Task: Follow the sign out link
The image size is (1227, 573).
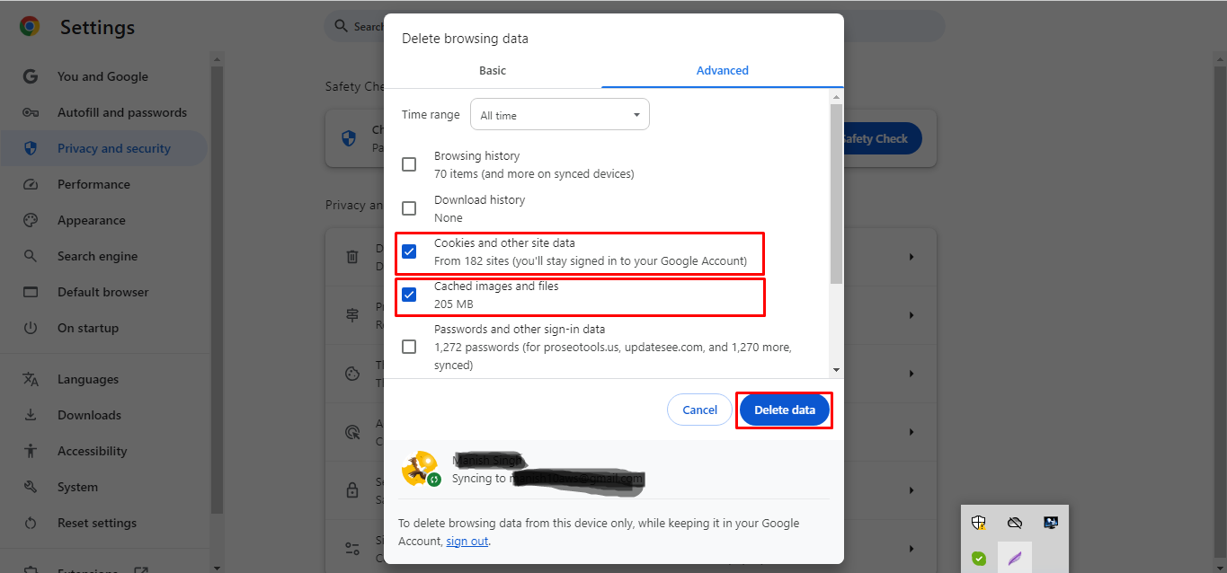Action: tap(467, 541)
